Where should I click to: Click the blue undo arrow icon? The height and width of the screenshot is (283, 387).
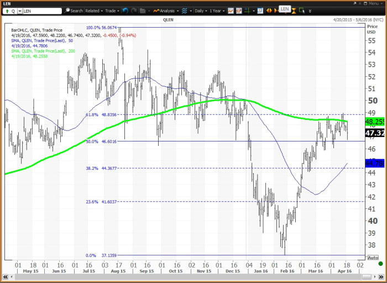pos(125,11)
